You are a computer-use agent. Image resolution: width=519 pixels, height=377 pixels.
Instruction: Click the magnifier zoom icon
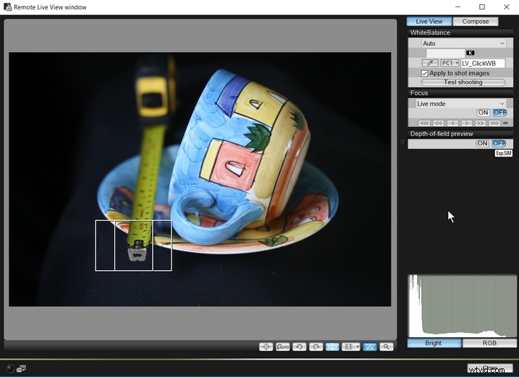[x=387, y=347]
